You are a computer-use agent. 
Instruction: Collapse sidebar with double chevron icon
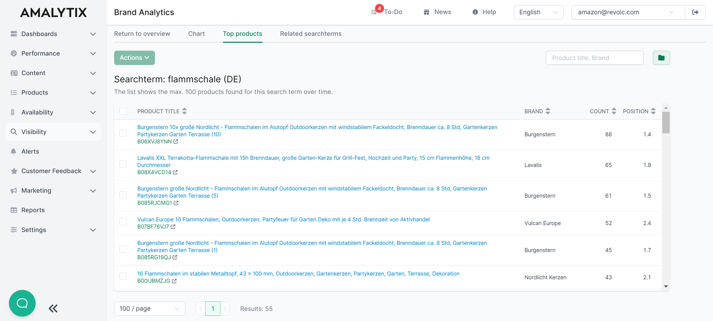coord(53,308)
